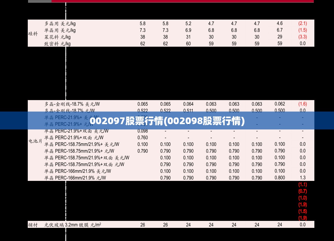Click the red (1.1) value below the table
Screen dimensions: 334x241
(x=303, y=185)
